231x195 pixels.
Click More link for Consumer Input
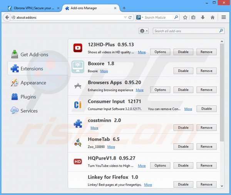(x=188, y=109)
